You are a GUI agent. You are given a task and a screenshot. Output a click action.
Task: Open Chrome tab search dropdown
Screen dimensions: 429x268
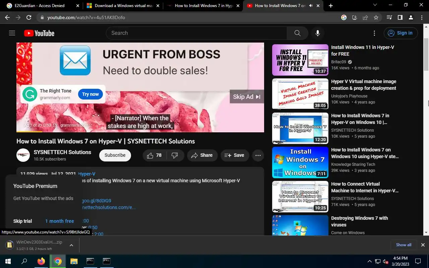(x=375, y=5)
